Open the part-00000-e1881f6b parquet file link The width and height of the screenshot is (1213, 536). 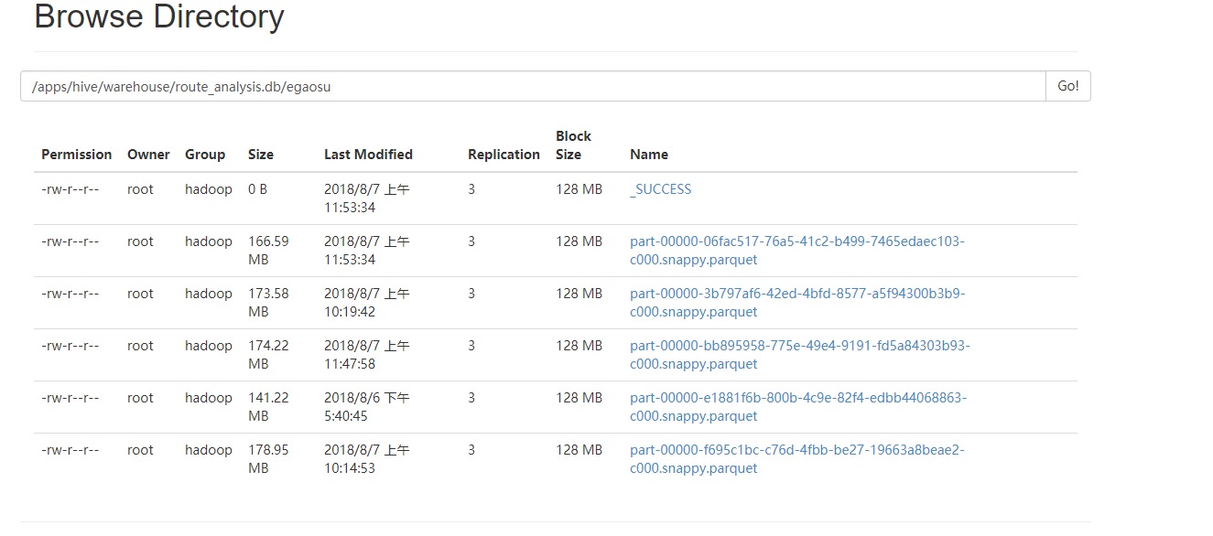click(x=797, y=398)
